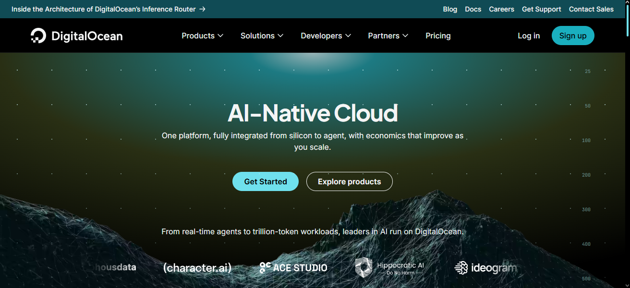630x288 pixels.
Task: Click the Explore products button
Action: click(x=350, y=181)
